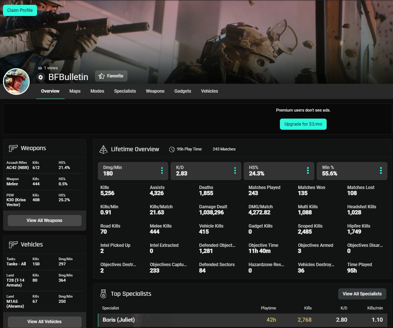Click the Kills column header in Top Specialists

tap(308, 308)
